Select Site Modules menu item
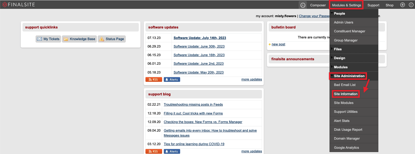This screenshot has height=154, width=415. coord(354,103)
